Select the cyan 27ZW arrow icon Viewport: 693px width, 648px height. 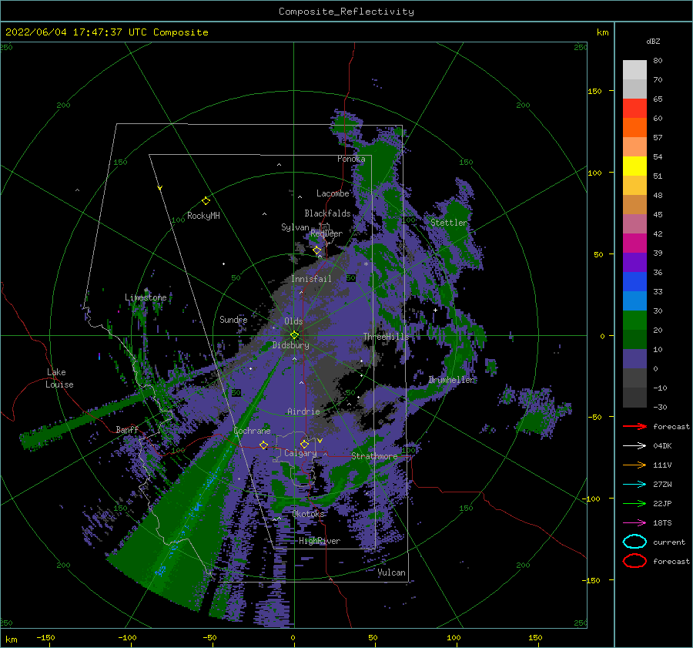pos(634,485)
